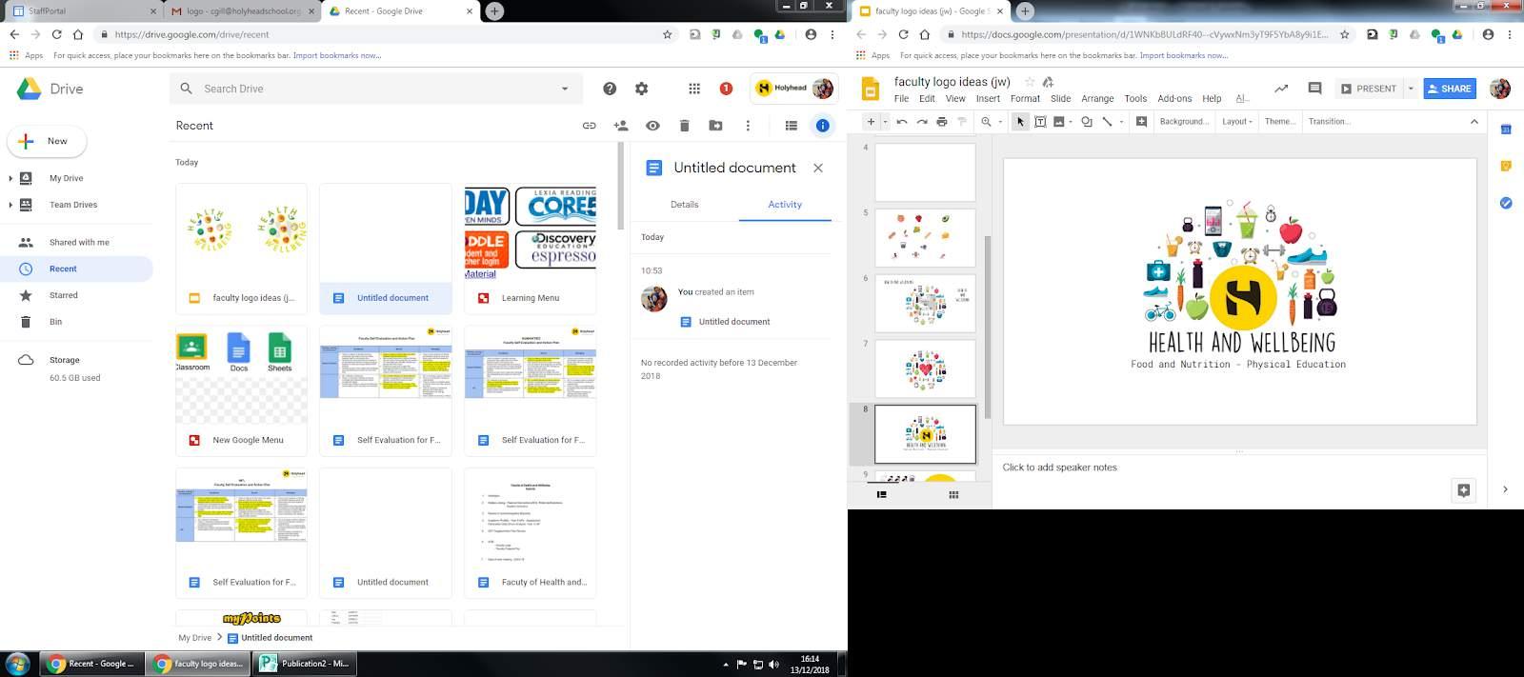Open Drive support help icon
Viewport: 1524px width, 677px height.
pos(610,89)
